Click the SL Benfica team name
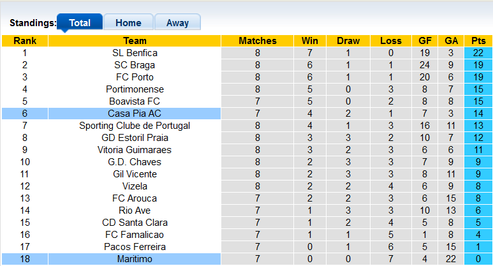 click(135, 53)
